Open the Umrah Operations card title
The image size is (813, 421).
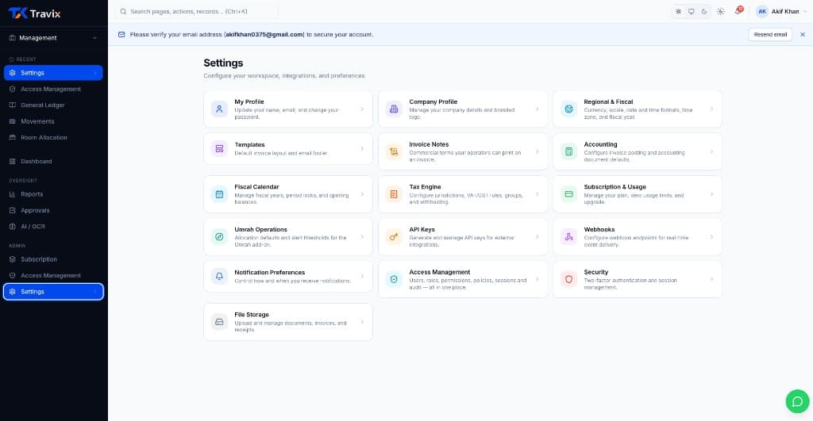[260, 229]
